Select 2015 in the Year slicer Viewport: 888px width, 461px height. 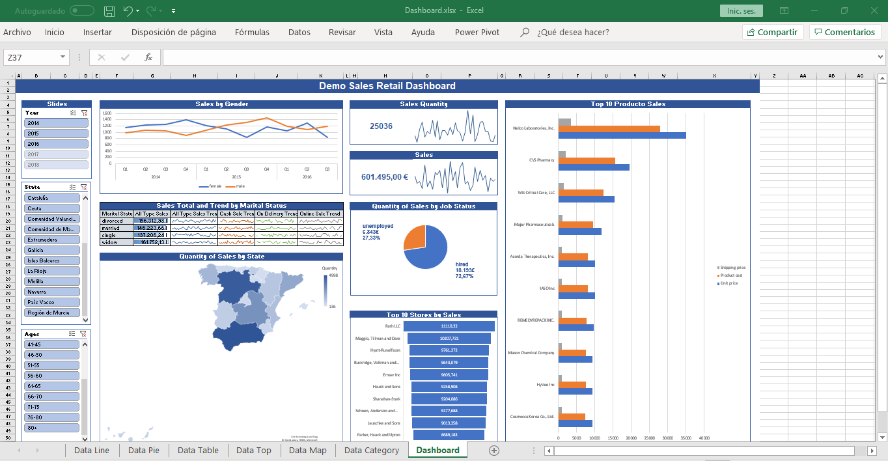[56, 133]
